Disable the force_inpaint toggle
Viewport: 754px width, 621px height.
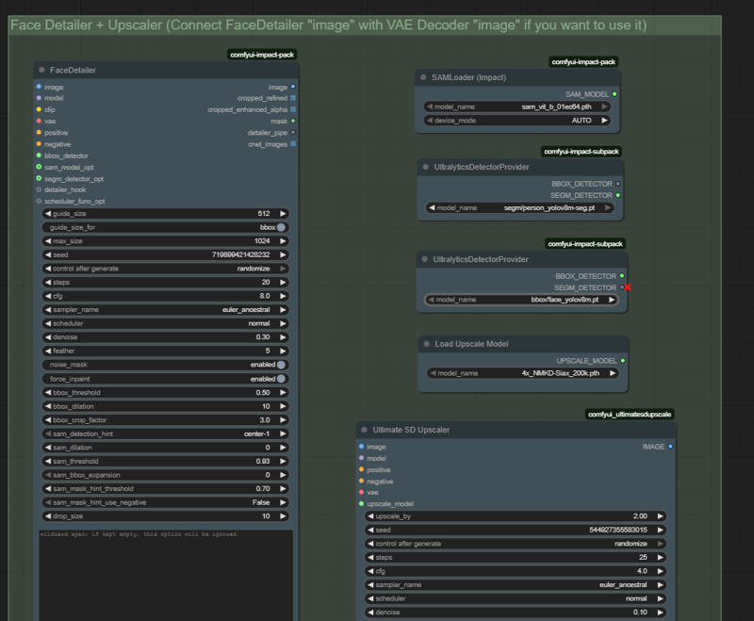pos(281,379)
